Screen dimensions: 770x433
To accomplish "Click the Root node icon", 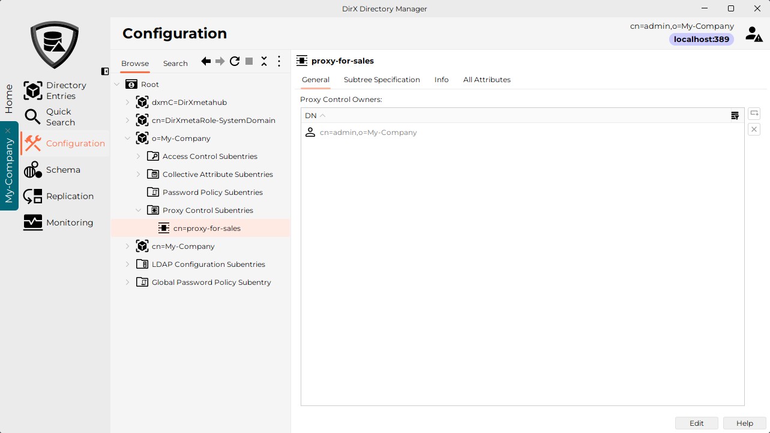I will coord(131,85).
